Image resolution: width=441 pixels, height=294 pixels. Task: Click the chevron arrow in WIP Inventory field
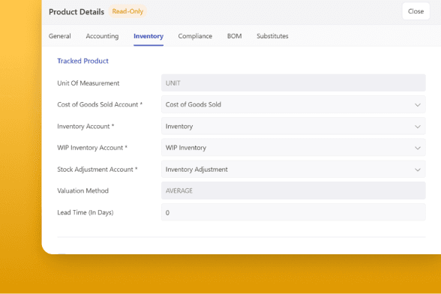click(417, 148)
